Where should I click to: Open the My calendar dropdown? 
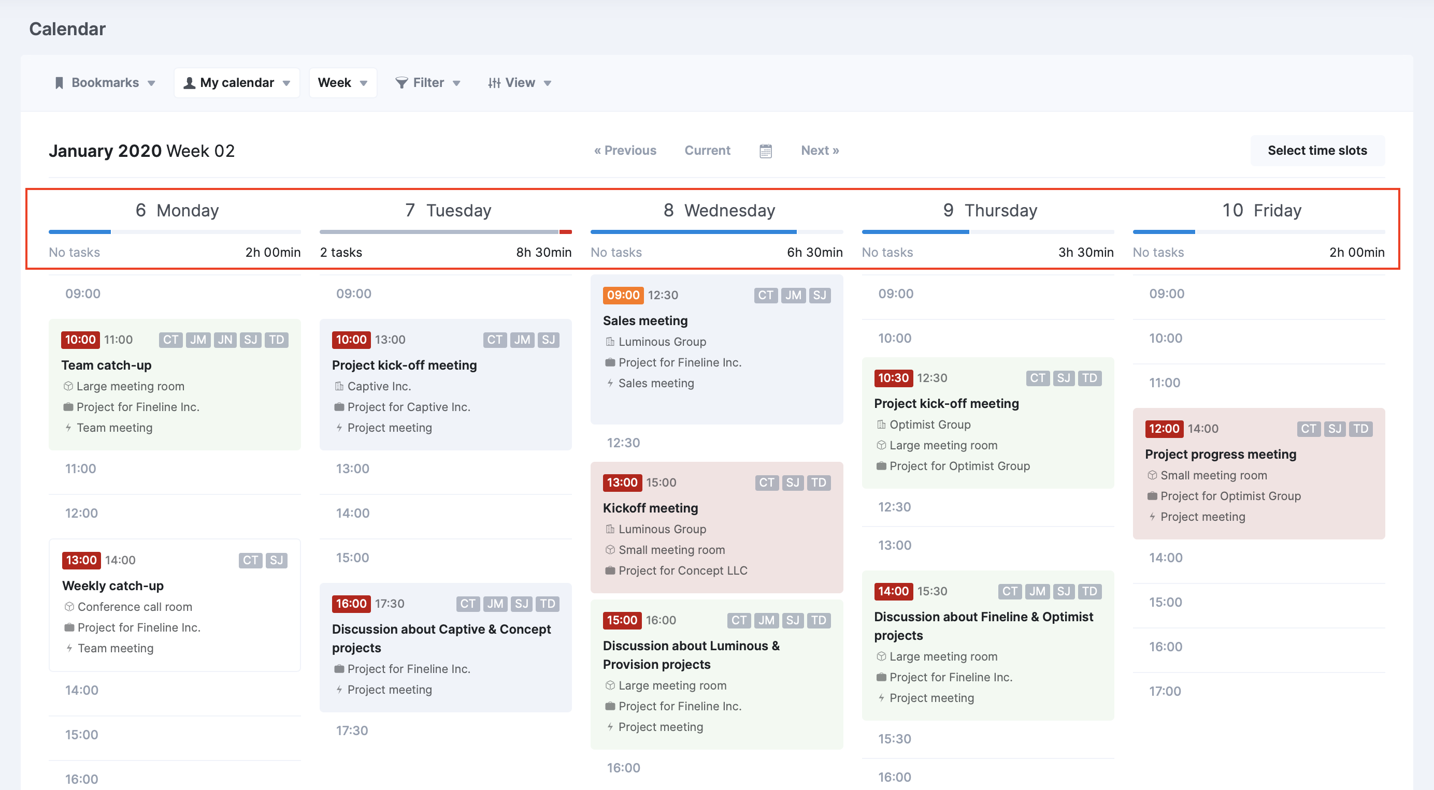[237, 83]
